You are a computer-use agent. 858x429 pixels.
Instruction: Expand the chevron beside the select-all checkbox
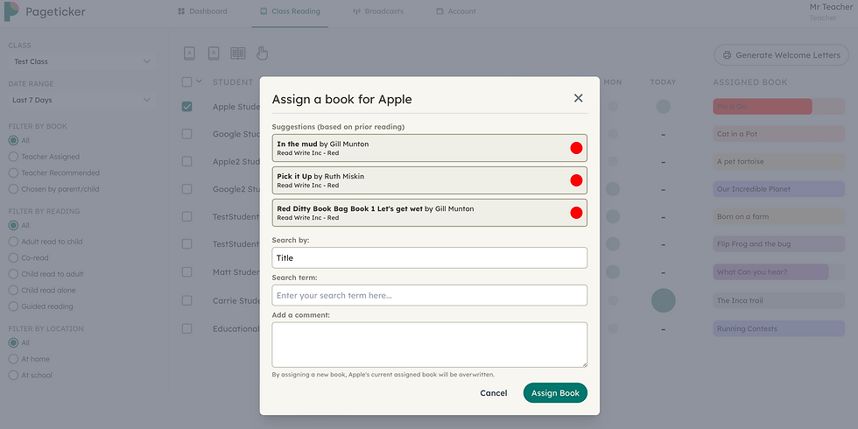point(200,81)
